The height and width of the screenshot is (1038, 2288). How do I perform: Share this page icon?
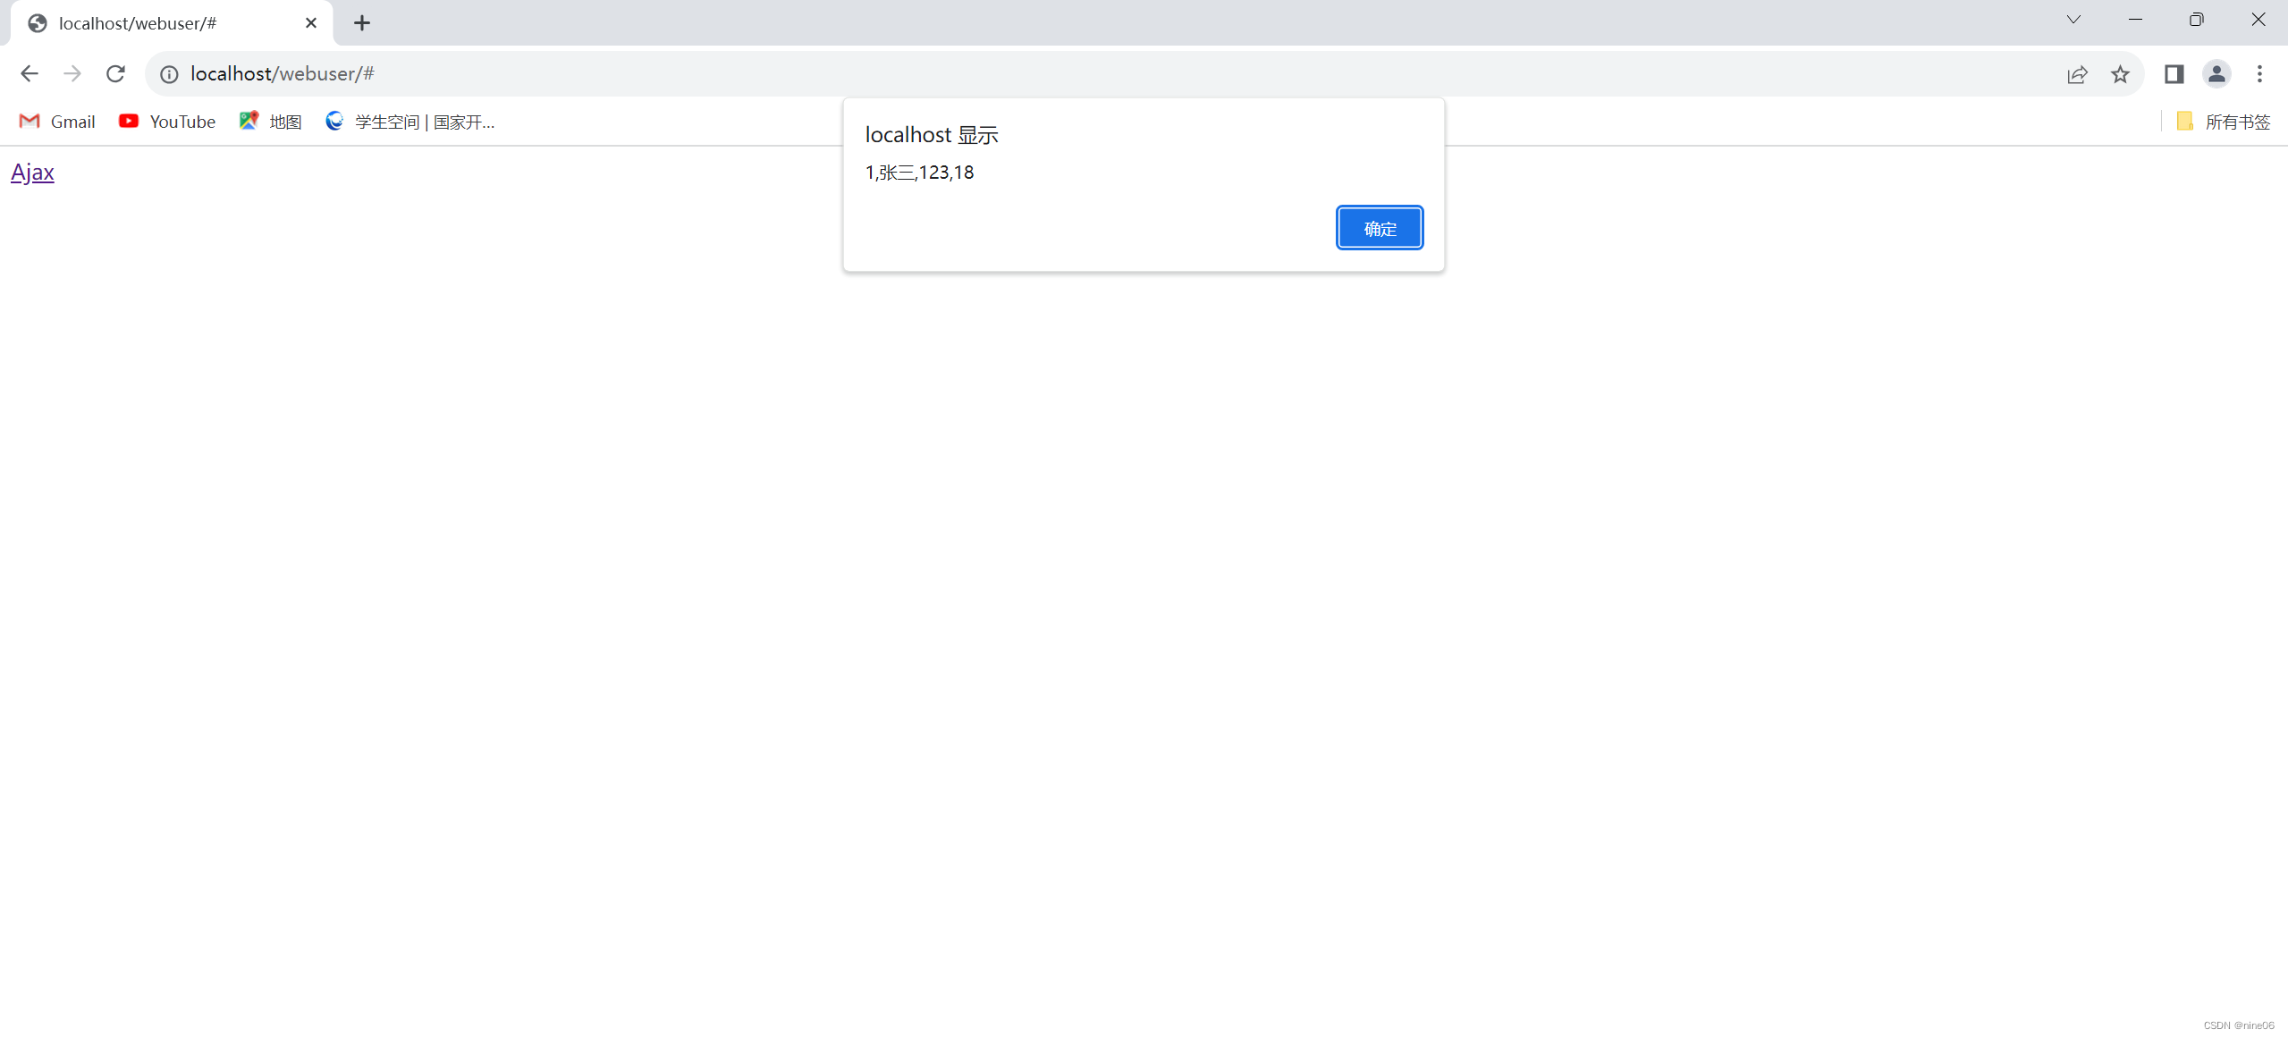pyautogui.click(x=2076, y=74)
